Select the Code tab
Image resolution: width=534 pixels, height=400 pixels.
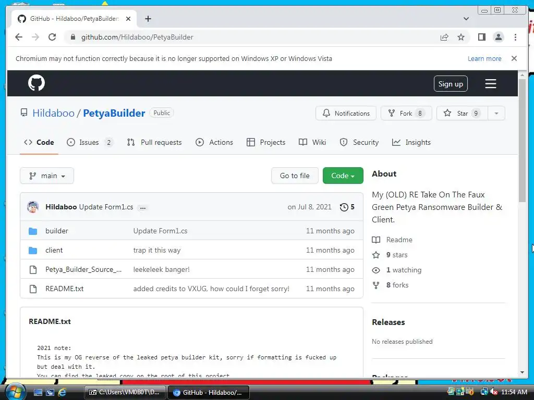click(x=39, y=142)
